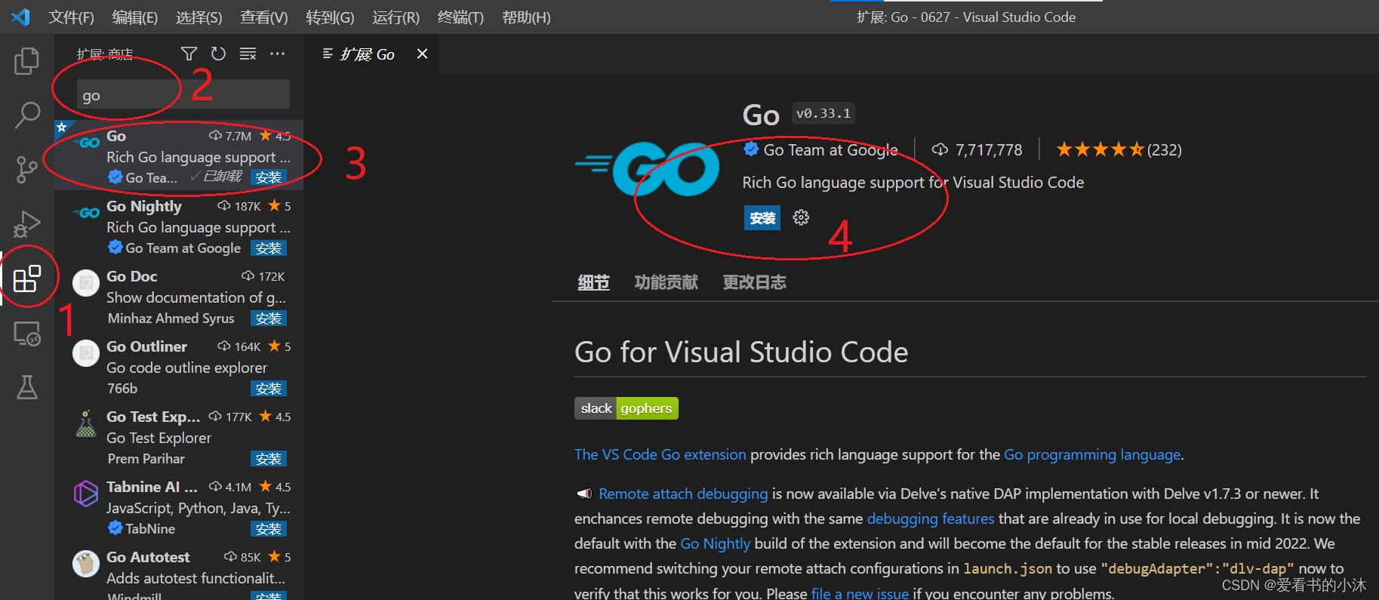The height and width of the screenshot is (600, 1379).
Task: Open Remote Explorer view
Action: click(x=27, y=333)
